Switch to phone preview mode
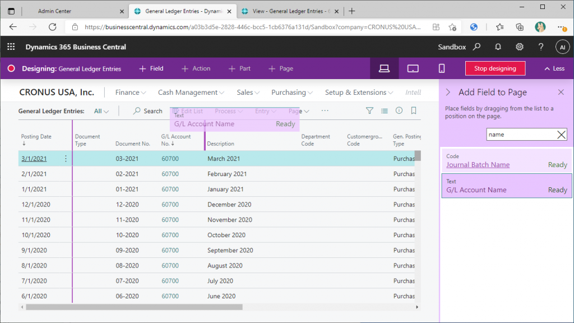The height and width of the screenshot is (323, 574). tap(442, 68)
